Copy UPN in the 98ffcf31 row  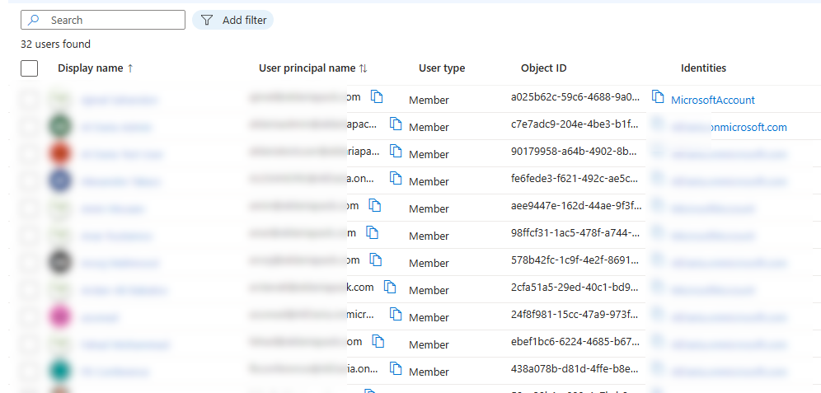coord(372,233)
